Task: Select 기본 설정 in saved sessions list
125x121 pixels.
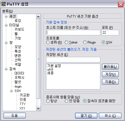Action: pos(54,66)
